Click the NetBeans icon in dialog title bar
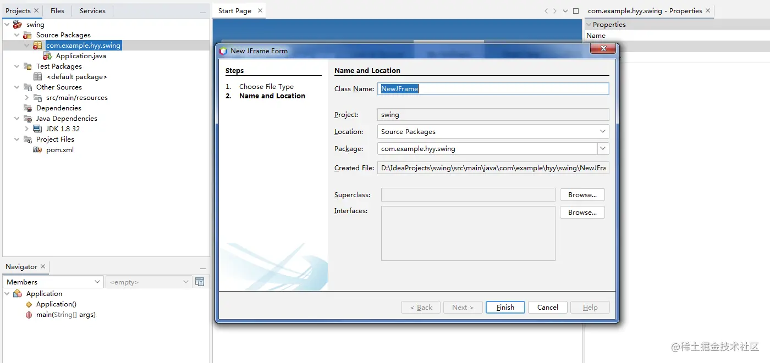This screenshot has height=363, width=770. click(x=223, y=51)
